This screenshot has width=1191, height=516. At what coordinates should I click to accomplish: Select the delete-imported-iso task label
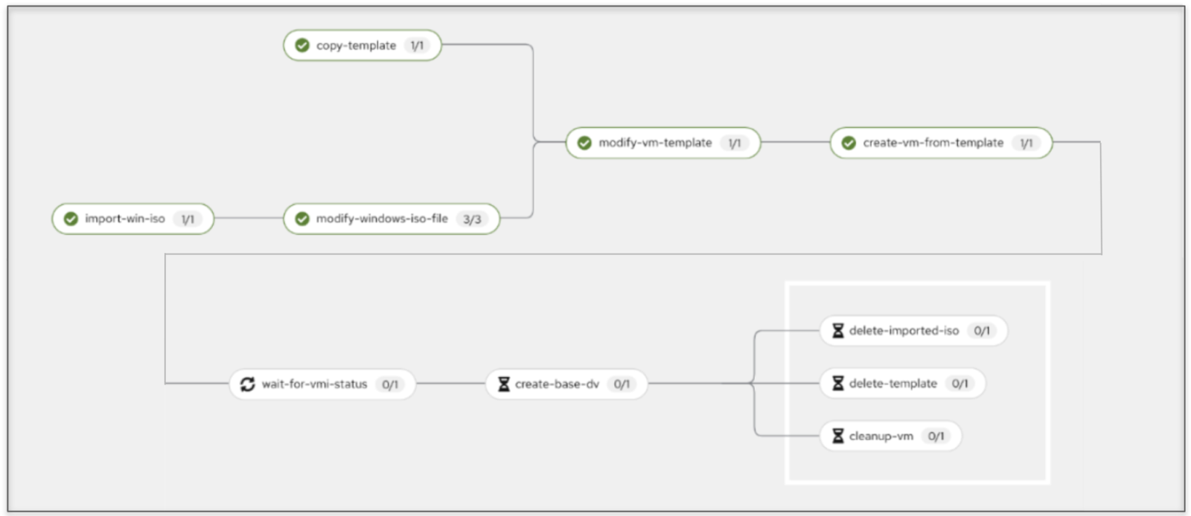(x=904, y=331)
